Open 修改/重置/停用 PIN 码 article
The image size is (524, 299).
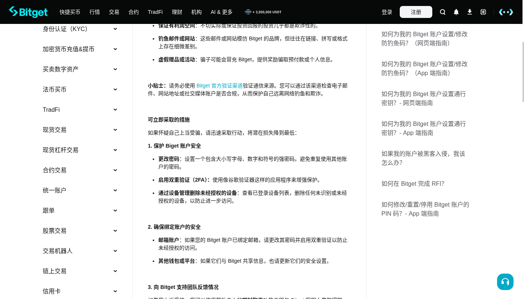tap(425, 209)
